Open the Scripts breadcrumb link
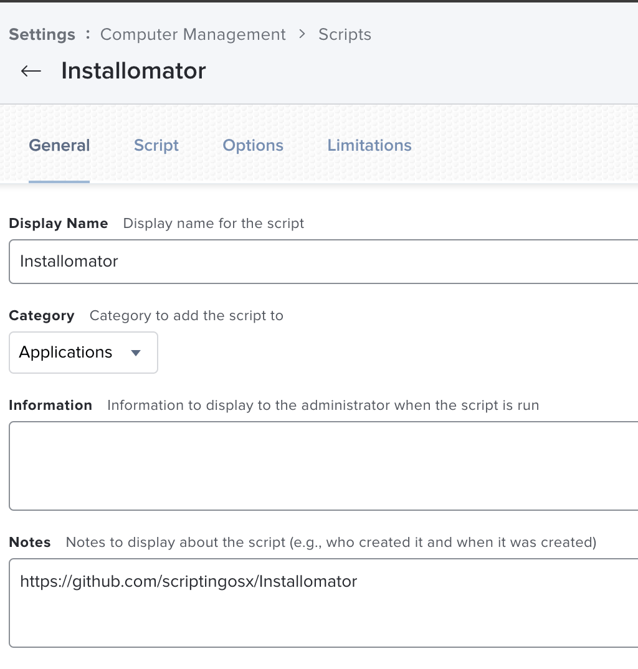The width and height of the screenshot is (638, 669). tap(345, 34)
